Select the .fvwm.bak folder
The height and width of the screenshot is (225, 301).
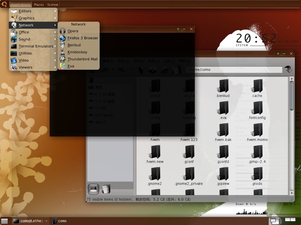coord(223,132)
